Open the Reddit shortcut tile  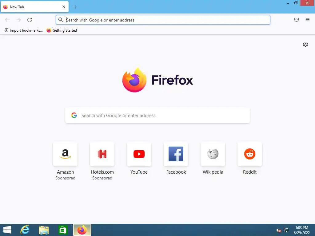[x=250, y=154]
